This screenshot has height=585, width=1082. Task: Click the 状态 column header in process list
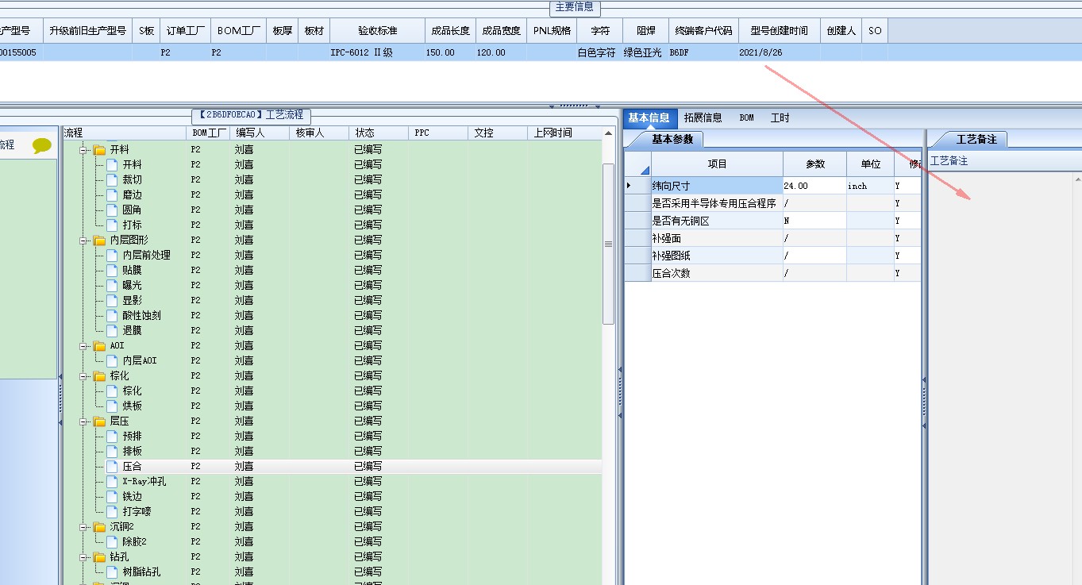378,133
